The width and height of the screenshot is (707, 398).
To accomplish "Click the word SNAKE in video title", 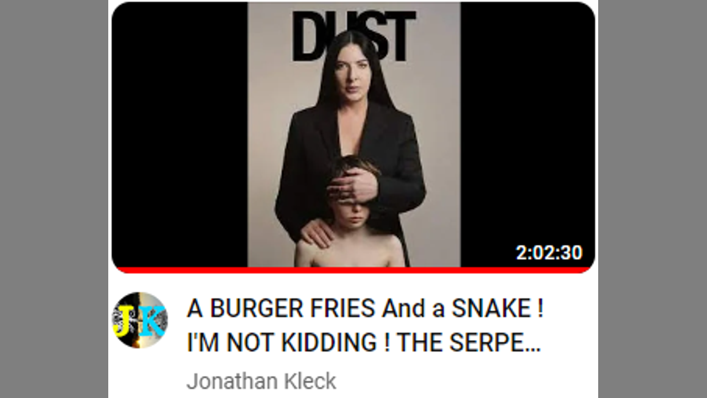I will point(492,308).
